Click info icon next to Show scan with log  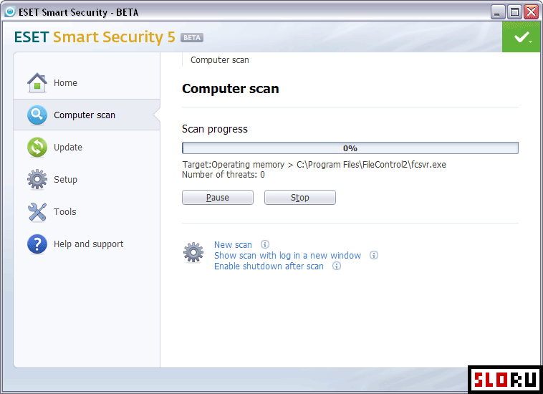click(x=374, y=255)
